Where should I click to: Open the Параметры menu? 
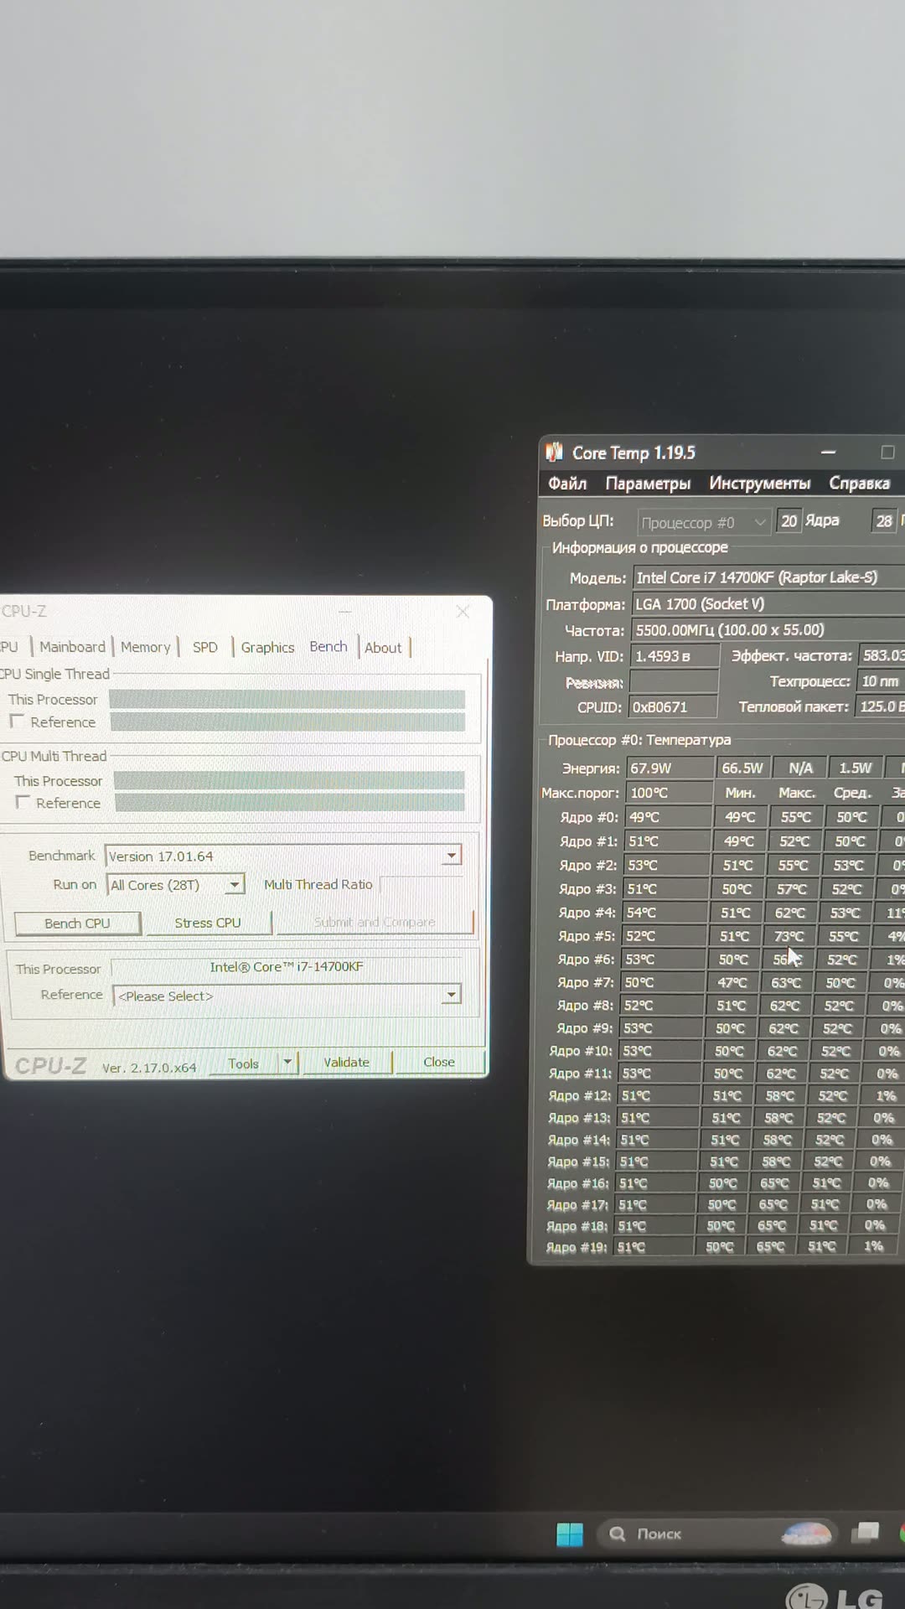point(648,484)
